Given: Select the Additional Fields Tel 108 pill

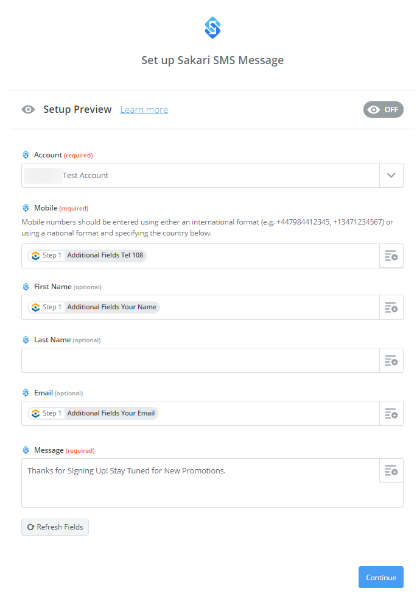Looking at the screenshot, I should [87, 256].
